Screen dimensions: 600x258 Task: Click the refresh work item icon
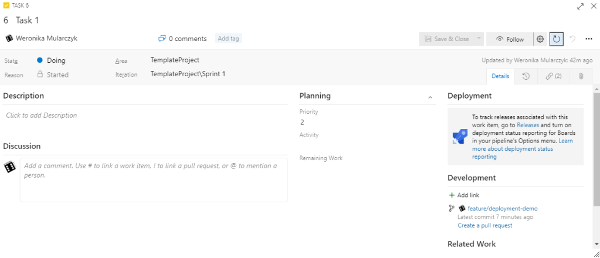[x=556, y=39]
